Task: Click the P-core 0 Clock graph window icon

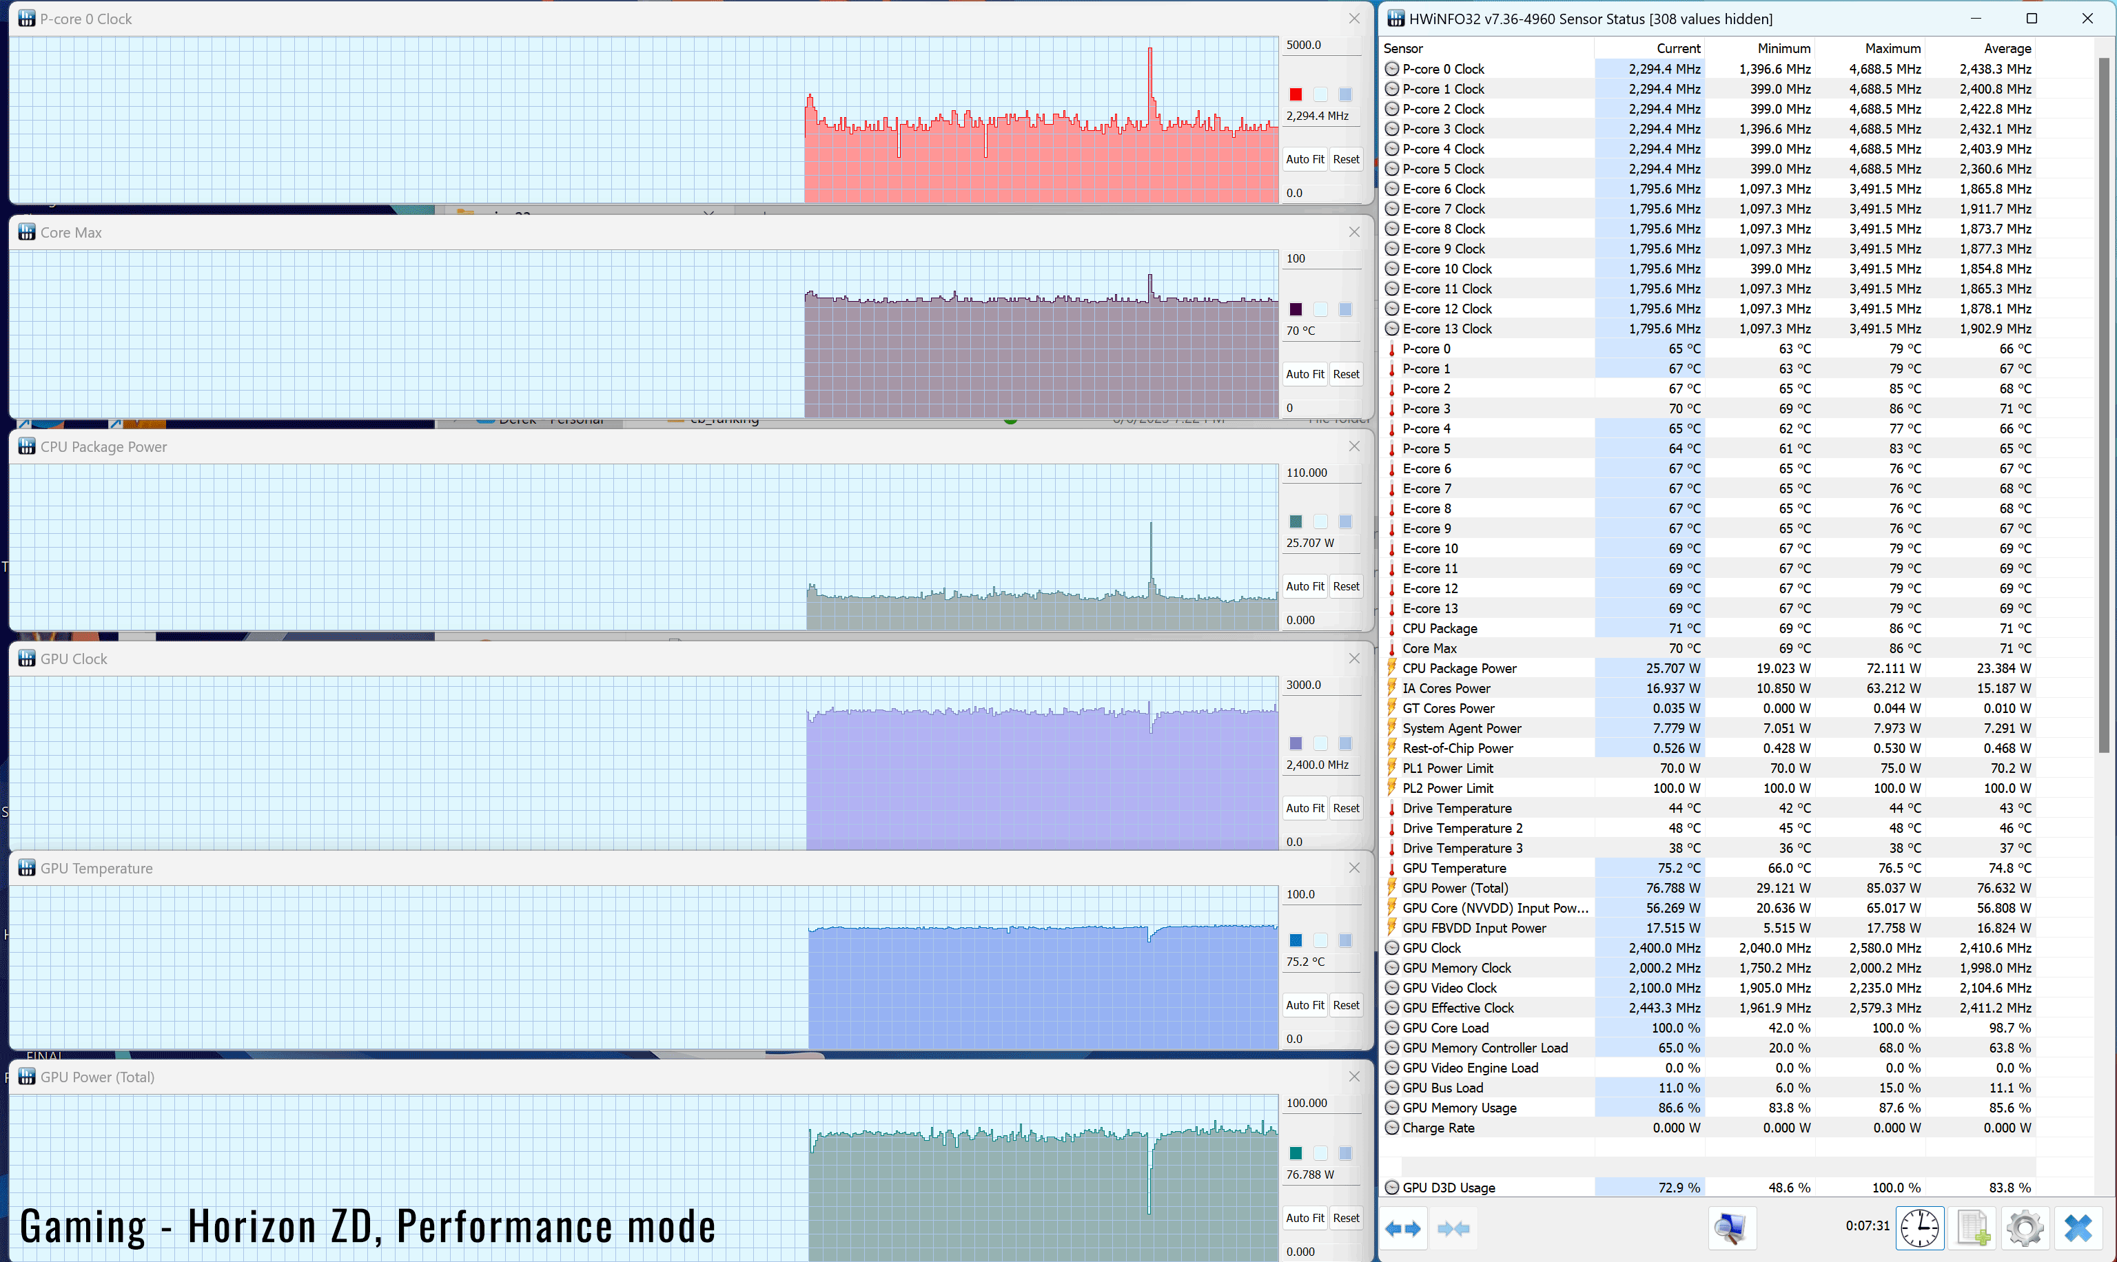Action: 26,19
